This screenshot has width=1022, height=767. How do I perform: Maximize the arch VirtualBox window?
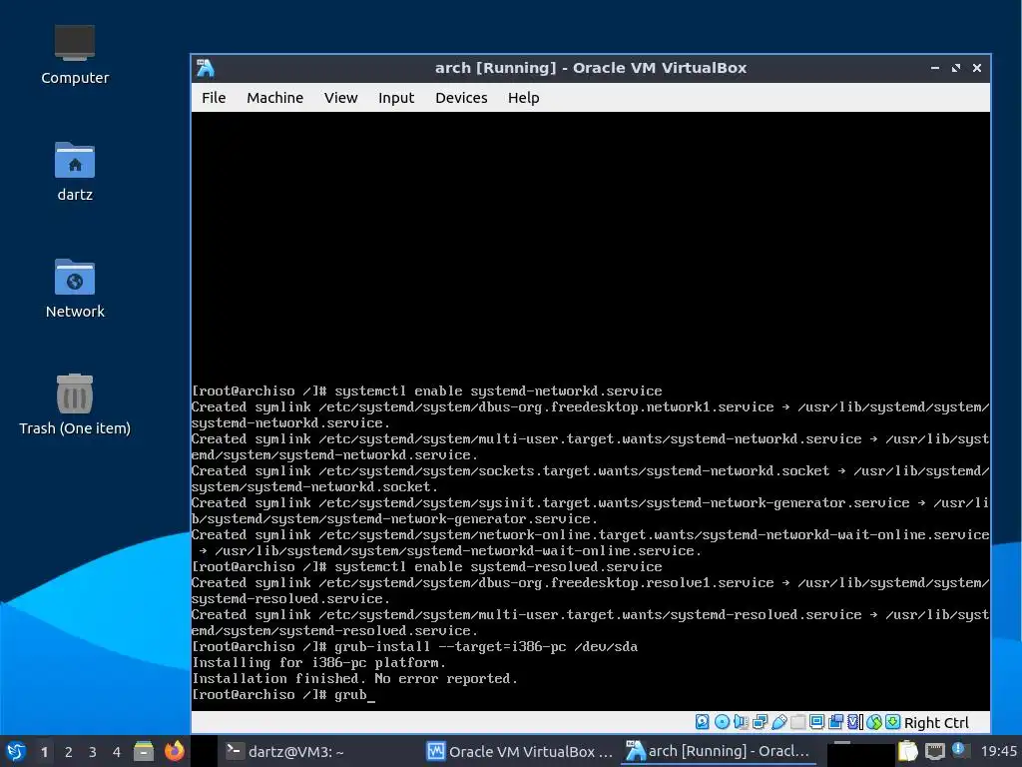pos(955,68)
